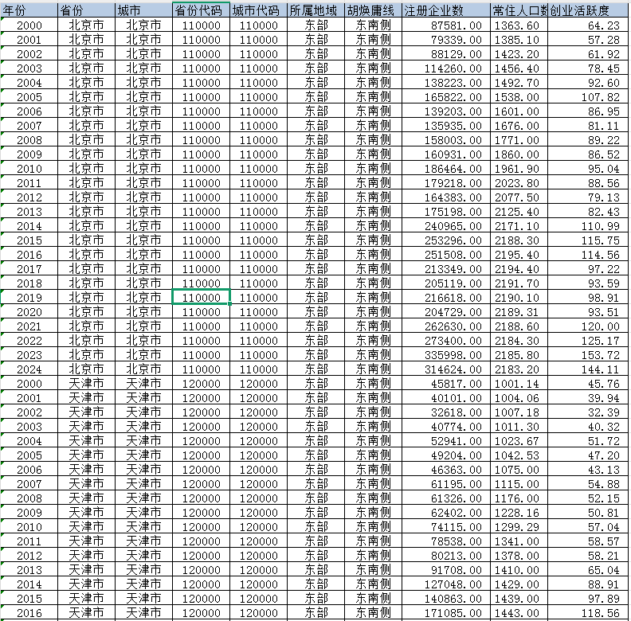The height and width of the screenshot is (621, 631).
Task: Select the 省份代码 header cell
Action: click(201, 10)
